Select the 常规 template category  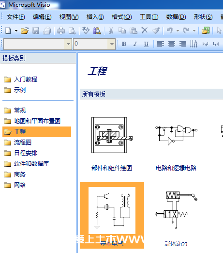point(15,111)
